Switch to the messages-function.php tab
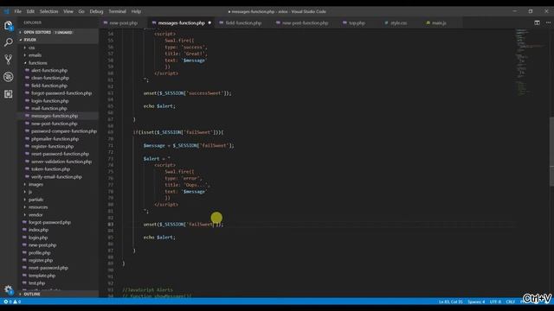 (x=181, y=23)
